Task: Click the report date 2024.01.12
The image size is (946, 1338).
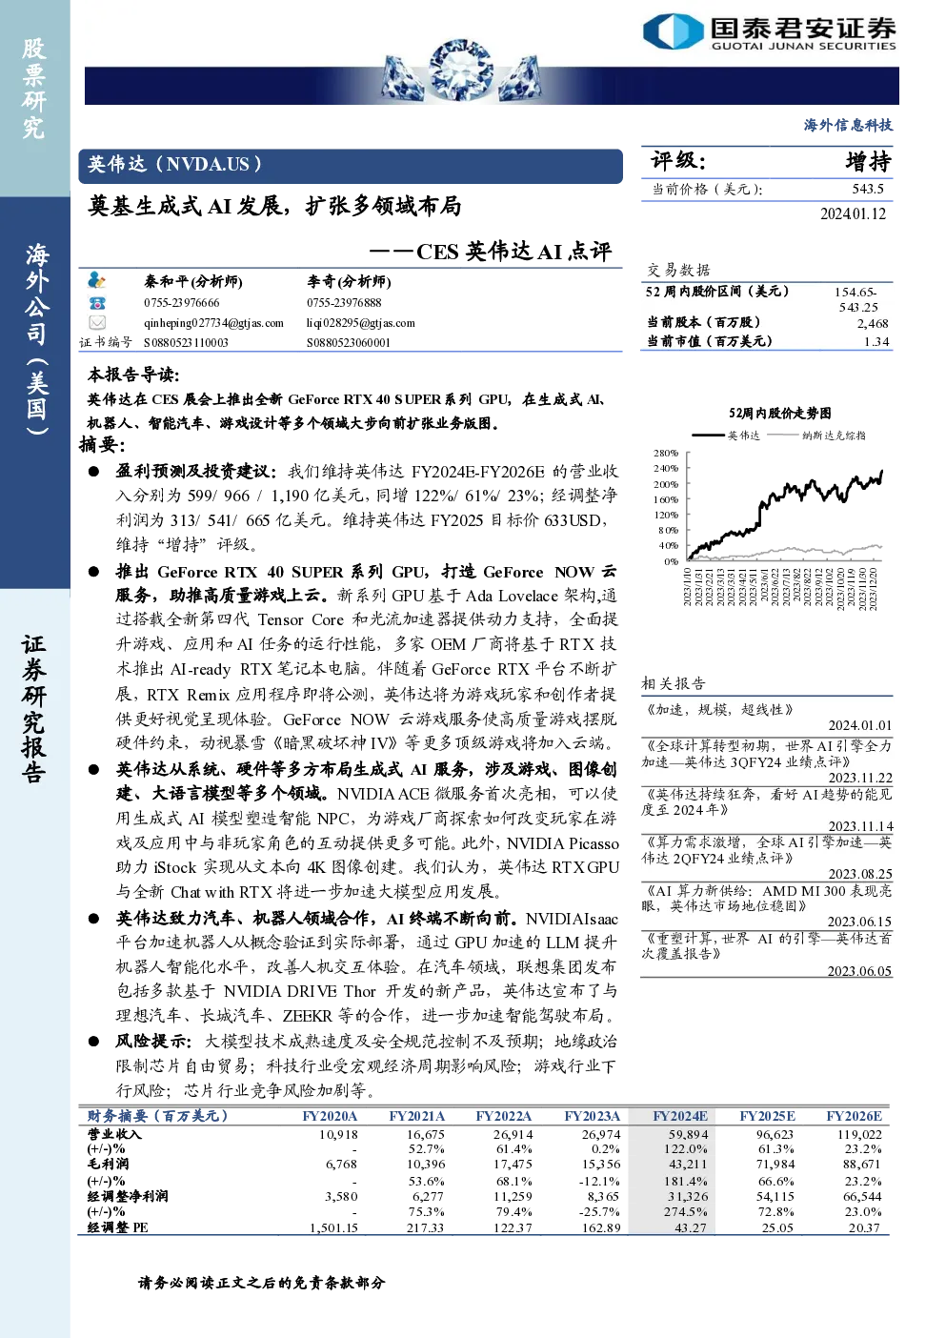Action: point(853,214)
